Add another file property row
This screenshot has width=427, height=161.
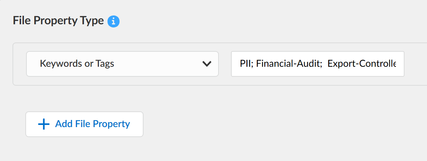(84, 124)
